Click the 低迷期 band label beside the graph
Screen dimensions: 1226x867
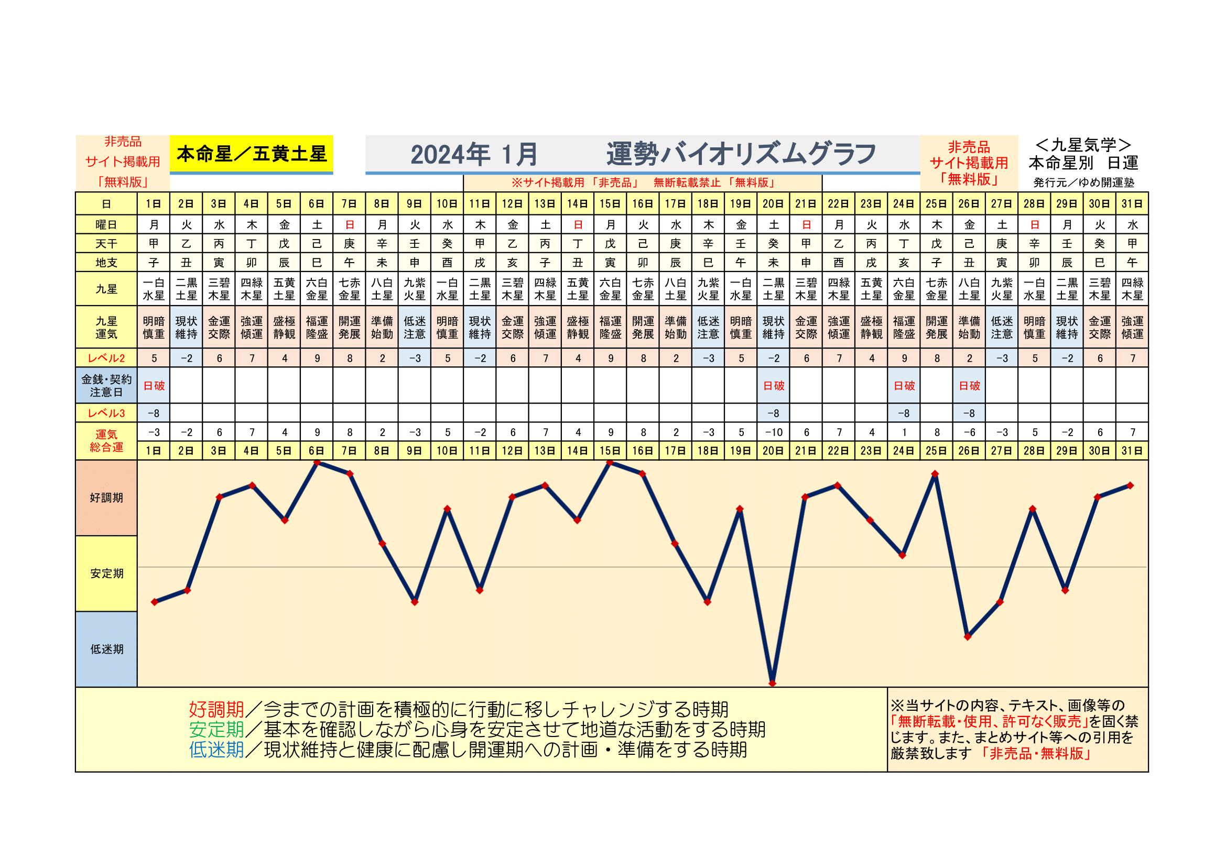pyautogui.click(x=106, y=649)
